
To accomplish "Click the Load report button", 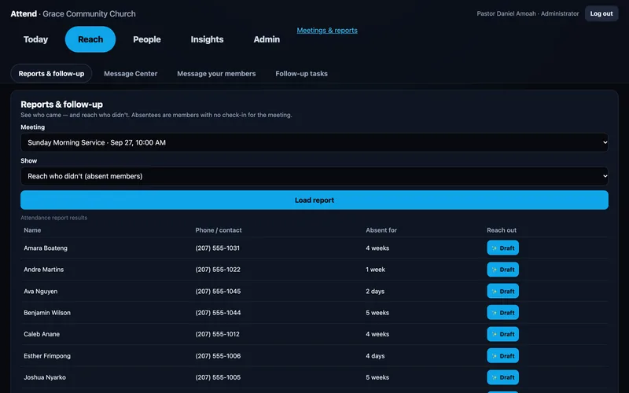I will tap(314, 200).
